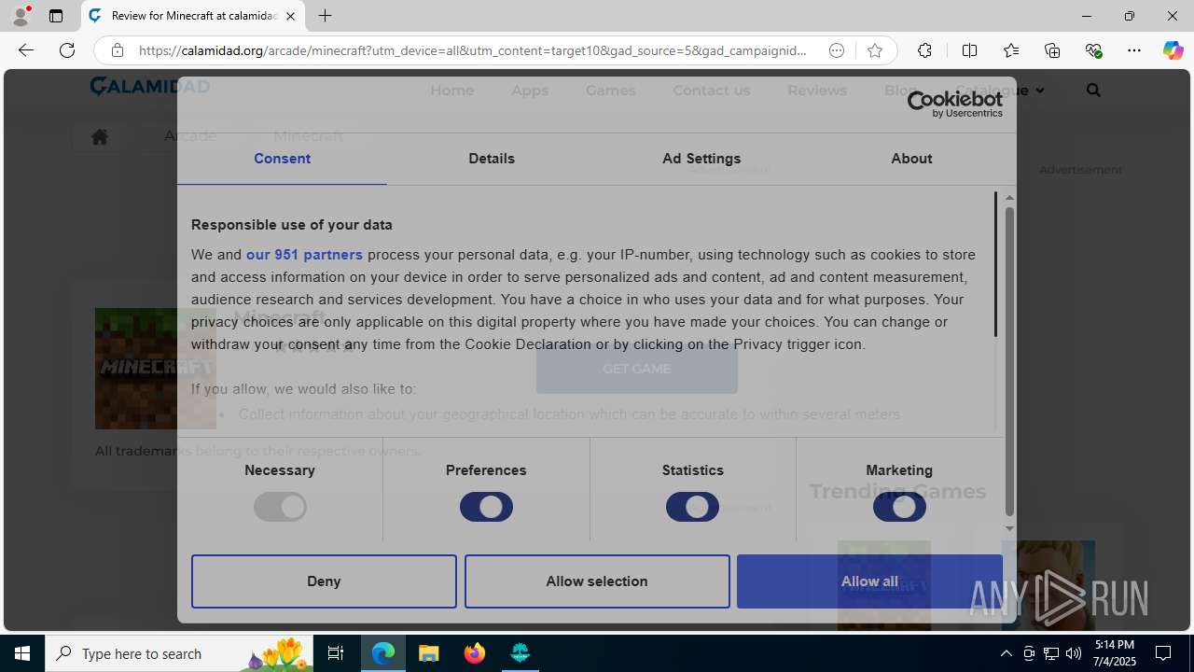Screen dimensions: 1194x672
Task: Click the Minecraft game thumbnail
Action: tap(155, 369)
